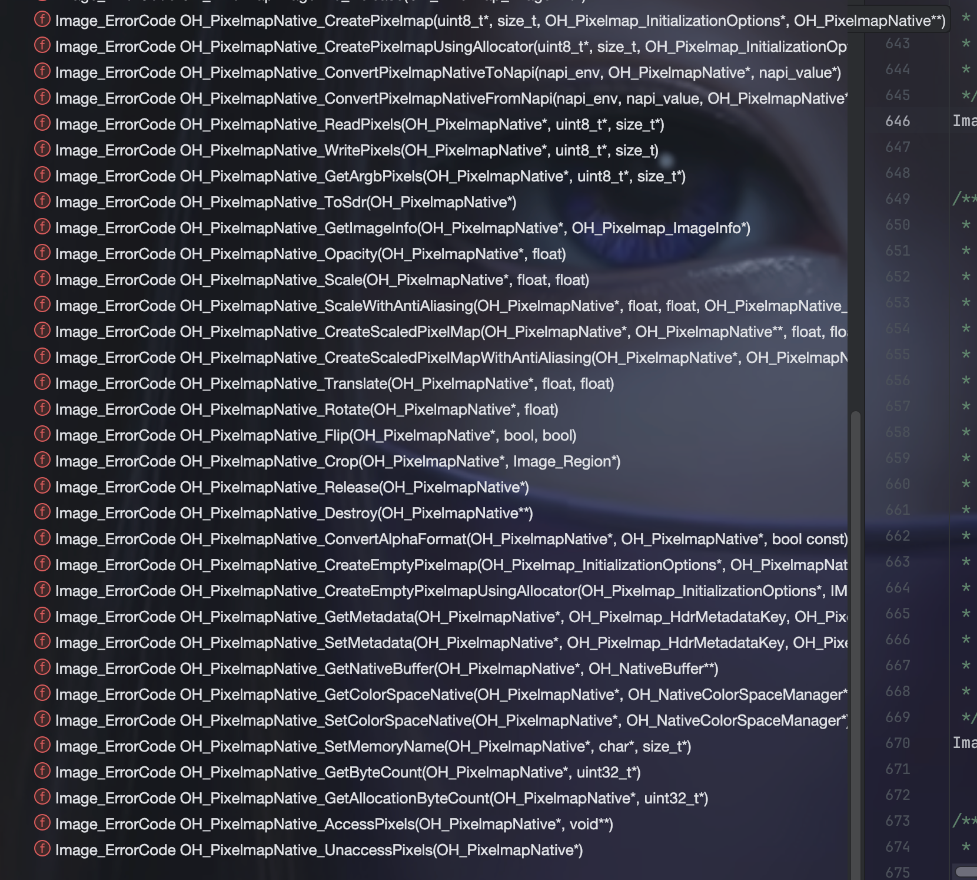Click the function icon for Crop
Image resolution: width=977 pixels, height=880 pixels.
click(x=42, y=460)
